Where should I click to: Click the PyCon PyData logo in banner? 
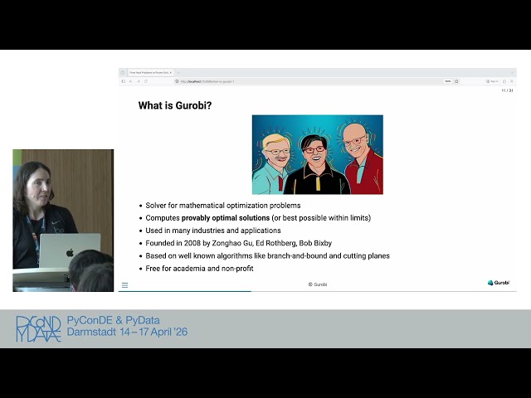point(38,328)
